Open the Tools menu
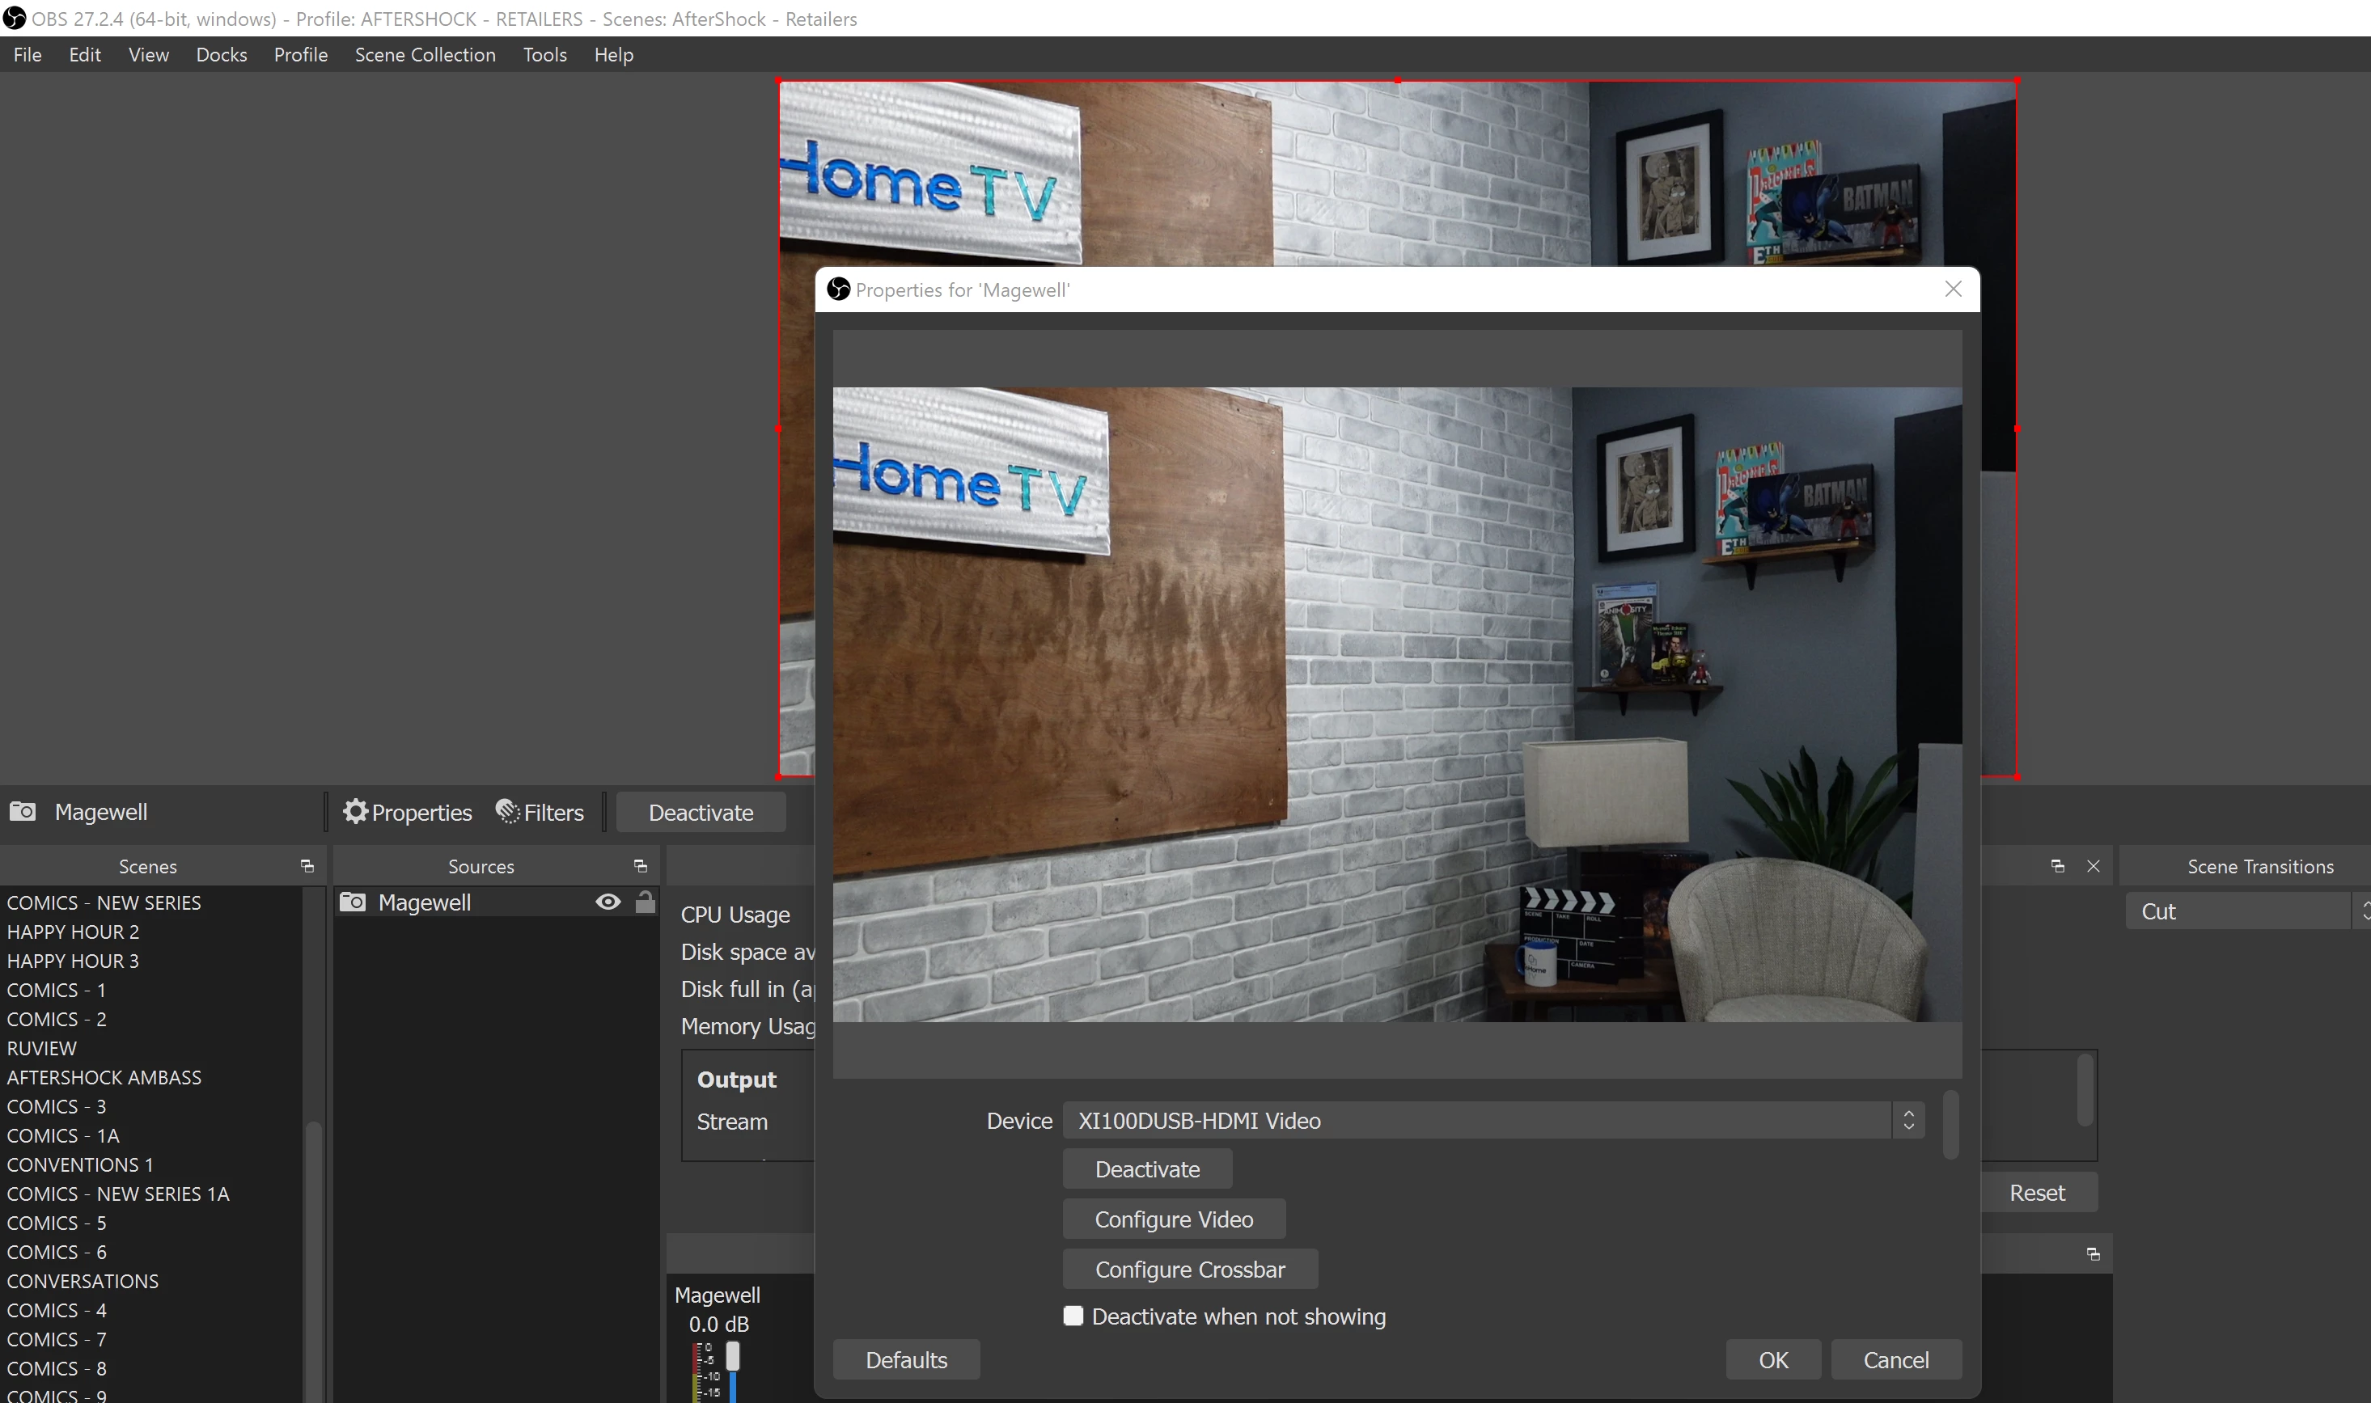The width and height of the screenshot is (2371, 1403). pos(544,55)
